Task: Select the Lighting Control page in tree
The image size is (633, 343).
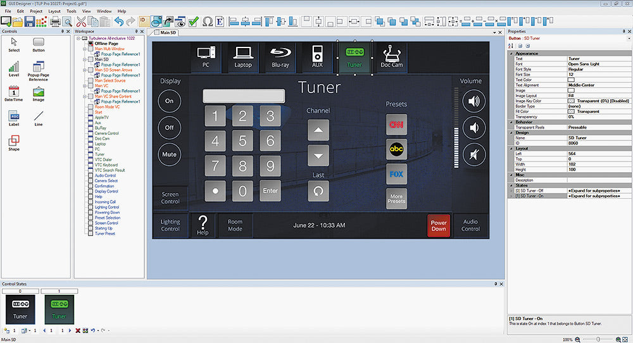Action: pos(107,207)
